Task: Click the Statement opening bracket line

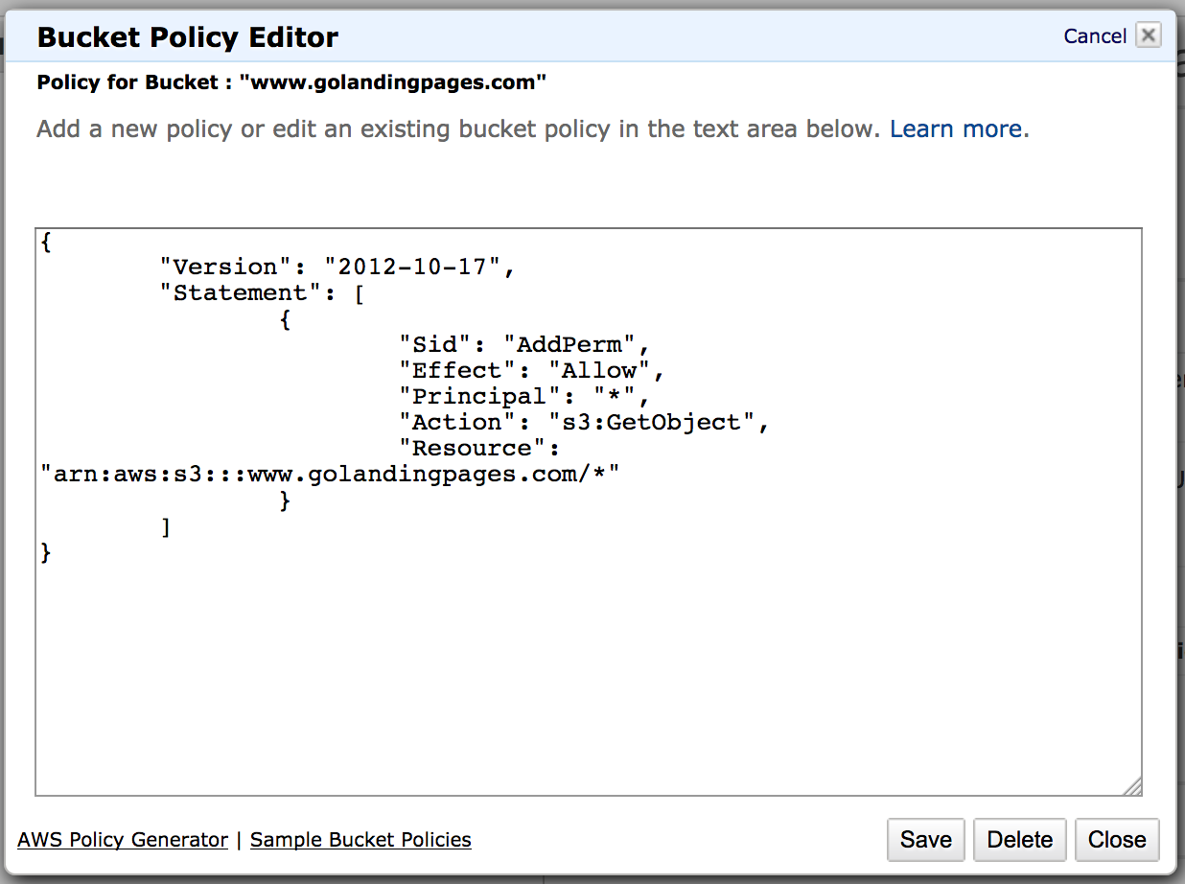Action: click(x=264, y=292)
